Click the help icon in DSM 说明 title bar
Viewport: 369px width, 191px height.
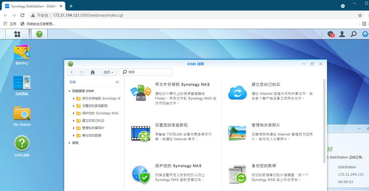click(x=70, y=64)
